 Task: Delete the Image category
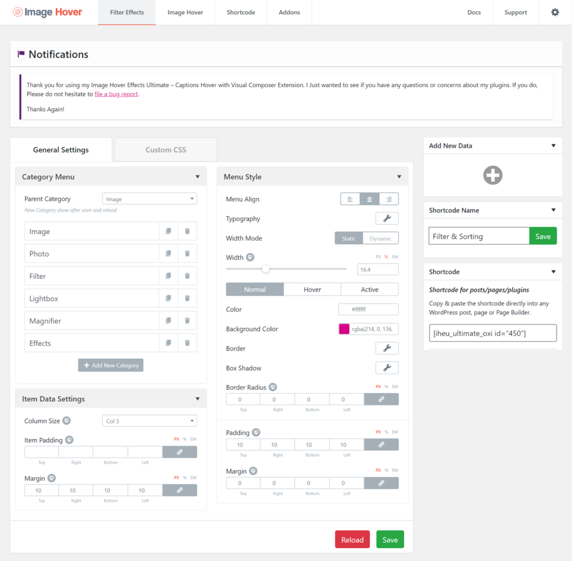click(187, 231)
